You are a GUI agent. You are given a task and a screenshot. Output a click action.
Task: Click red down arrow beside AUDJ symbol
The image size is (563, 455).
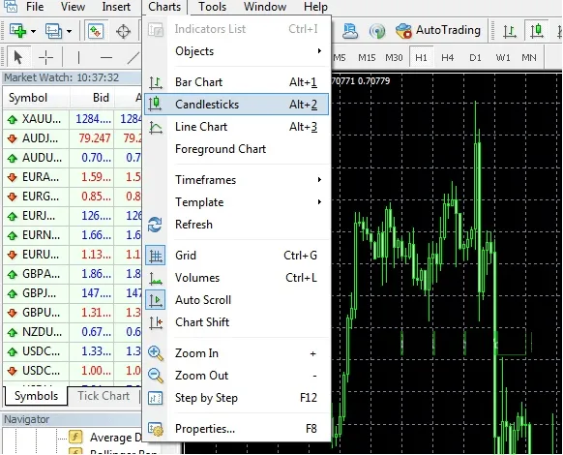point(13,138)
